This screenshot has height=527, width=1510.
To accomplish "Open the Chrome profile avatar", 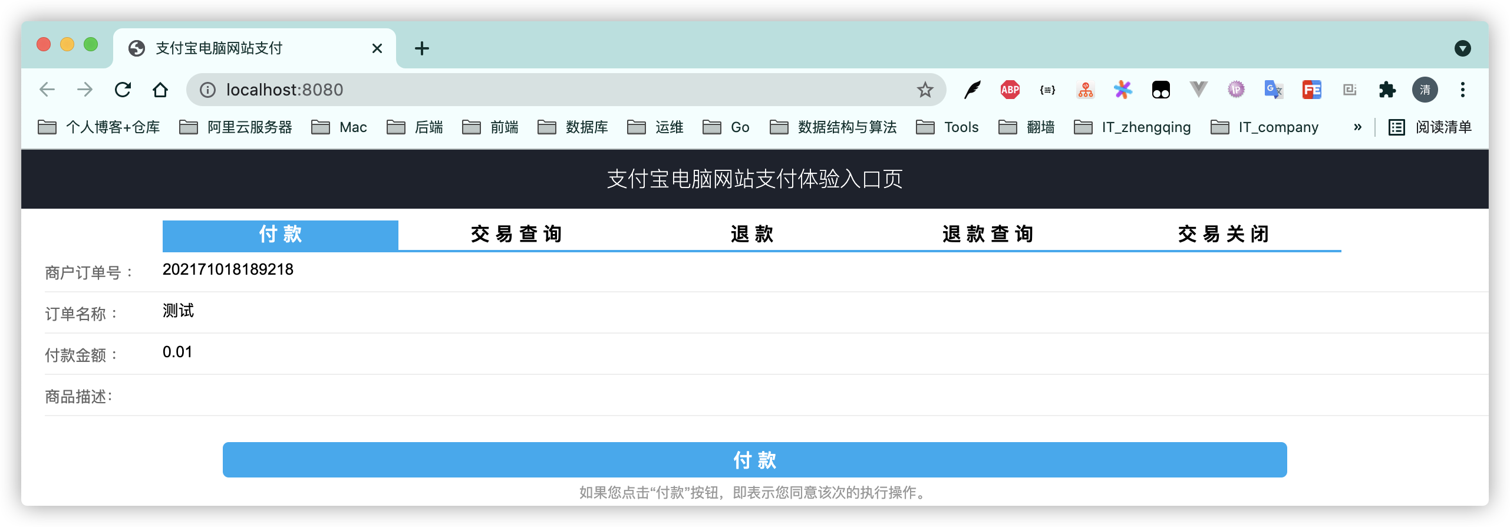I will click(1425, 90).
